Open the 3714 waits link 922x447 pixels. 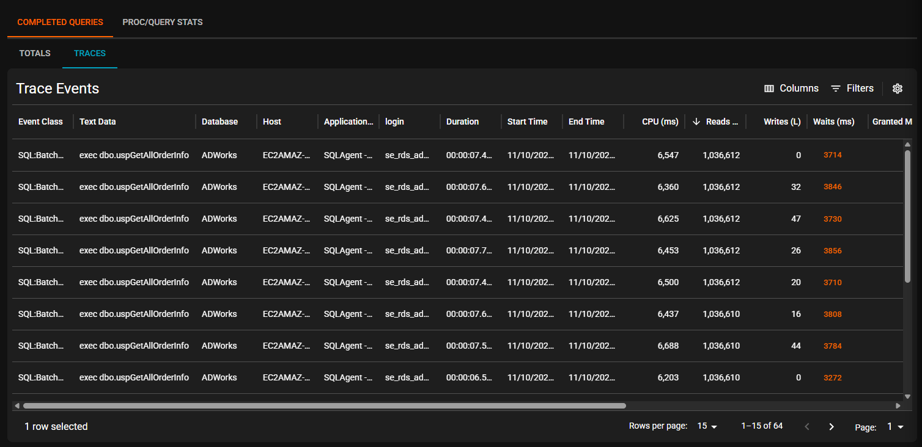(832, 155)
